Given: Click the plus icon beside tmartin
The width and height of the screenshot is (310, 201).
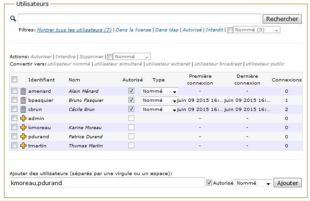Looking at the screenshot, I should tap(23, 146).
